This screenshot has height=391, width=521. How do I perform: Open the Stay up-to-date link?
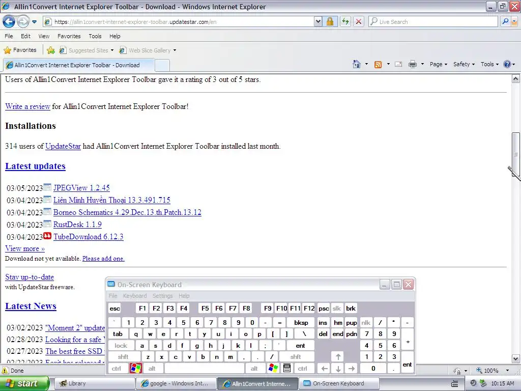(x=29, y=277)
